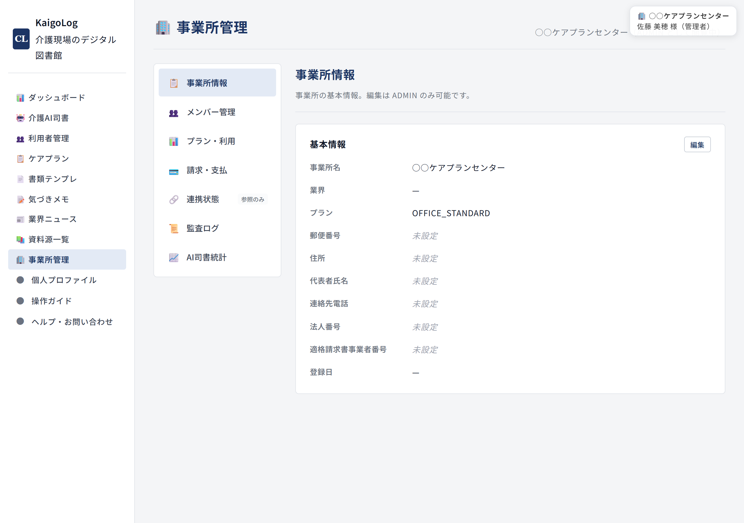Viewport: 744px width, 523px height.
Task: Open 書類テンプレ in the sidebar
Action: pos(67,179)
